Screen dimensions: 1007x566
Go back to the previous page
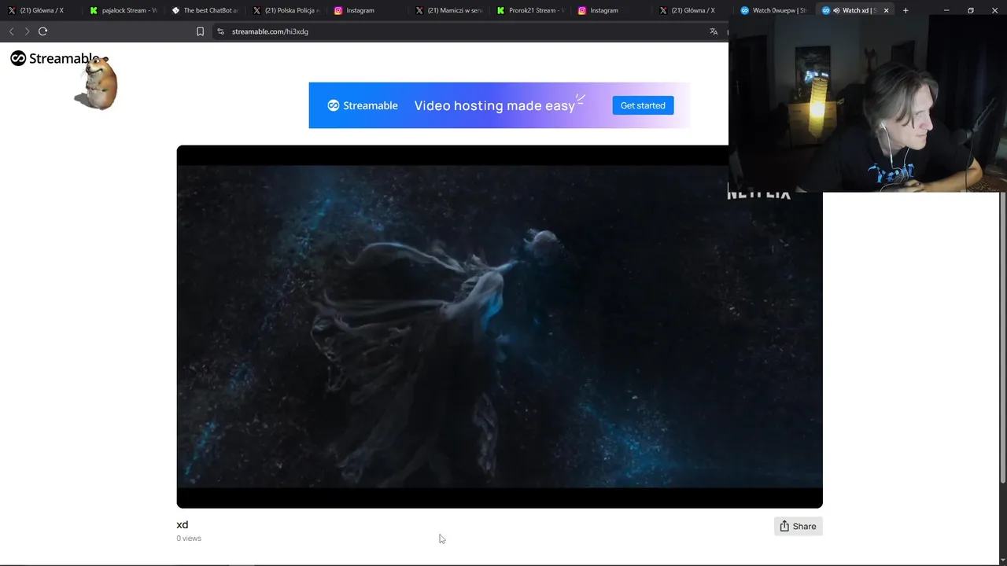pyautogui.click(x=11, y=31)
